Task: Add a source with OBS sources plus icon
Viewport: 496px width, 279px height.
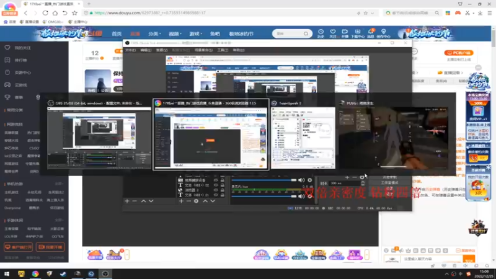Action: click(181, 201)
